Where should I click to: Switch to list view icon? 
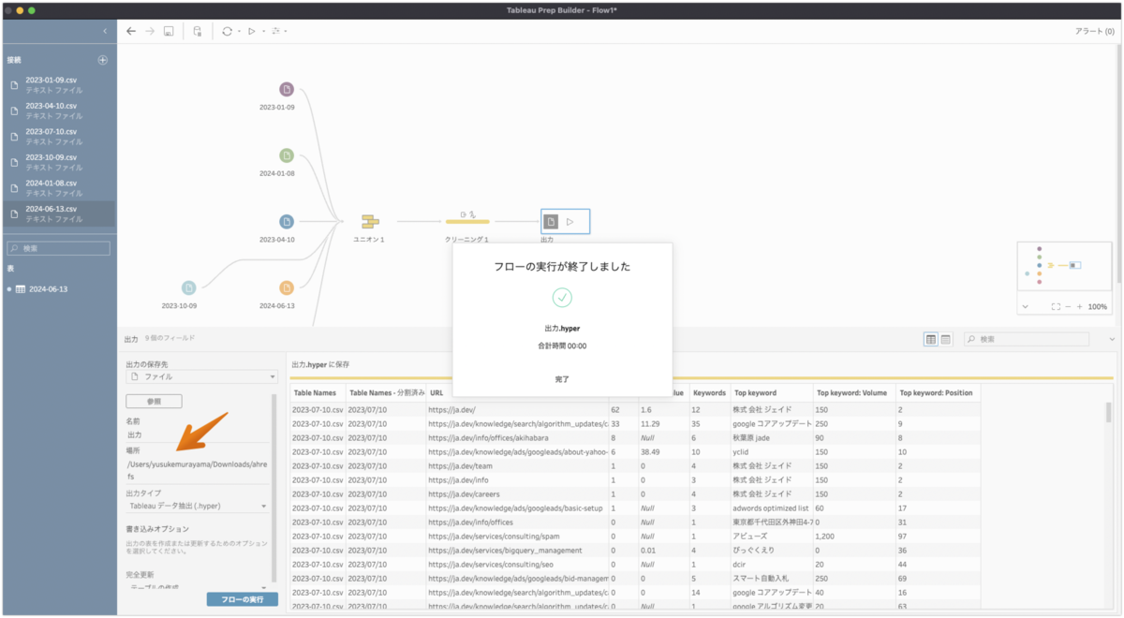click(x=946, y=339)
